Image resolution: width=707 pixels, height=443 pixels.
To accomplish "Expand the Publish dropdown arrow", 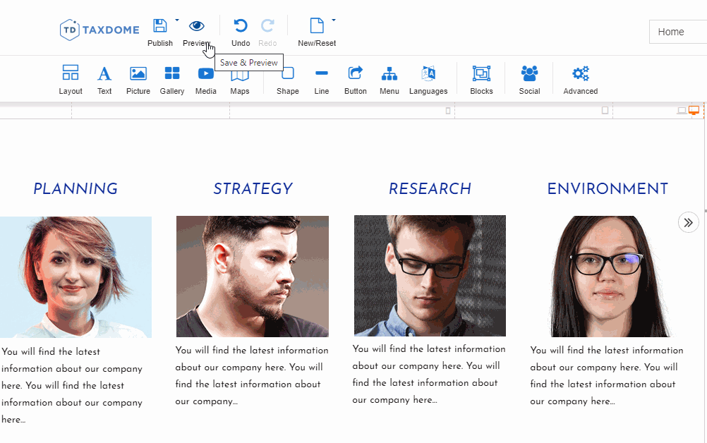I will coord(177,20).
